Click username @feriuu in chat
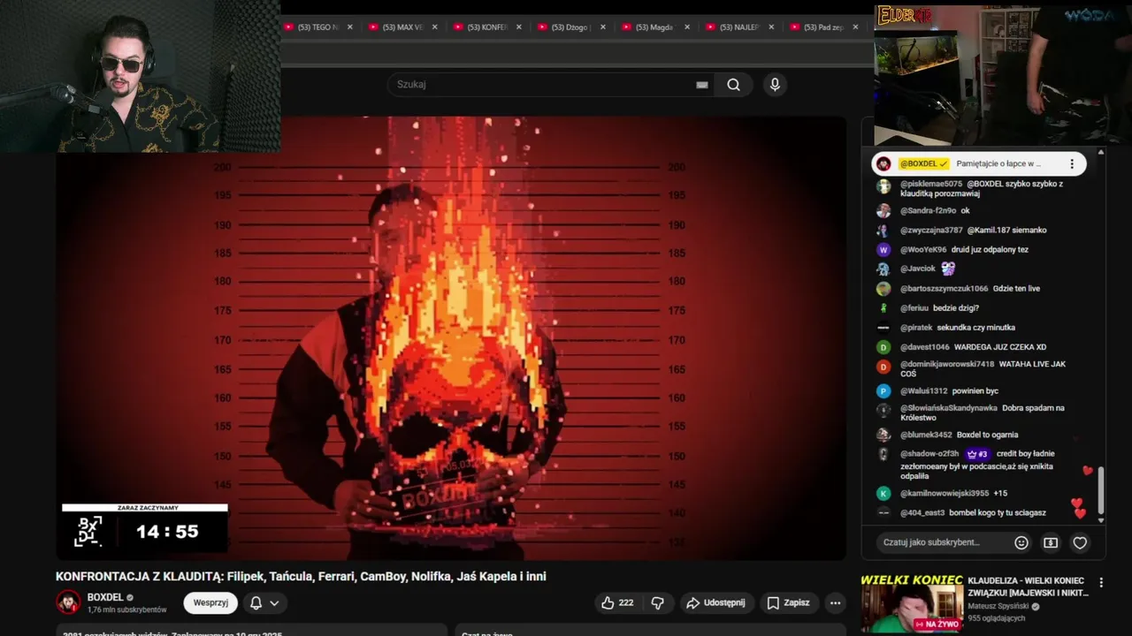The image size is (1132, 636). 914,308
